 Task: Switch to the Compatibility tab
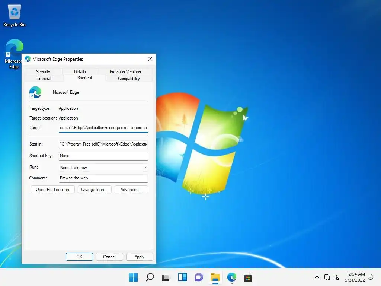[129, 79]
